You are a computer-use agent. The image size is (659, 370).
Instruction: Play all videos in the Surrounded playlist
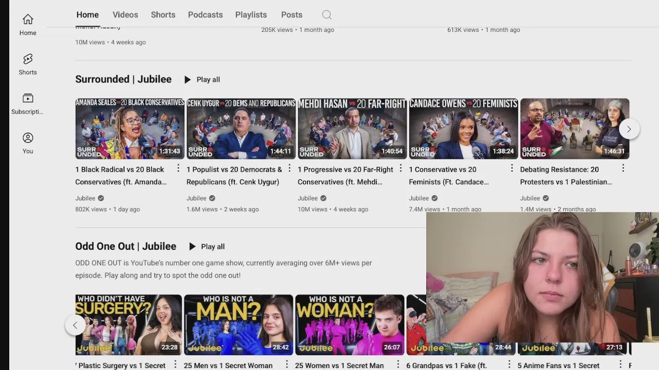pos(202,80)
